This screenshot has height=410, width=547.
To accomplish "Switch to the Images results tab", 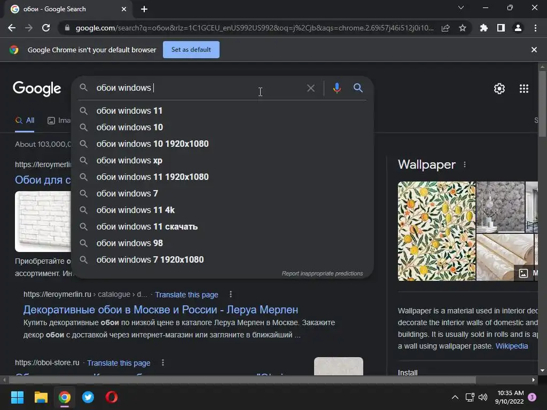I will point(59,121).
